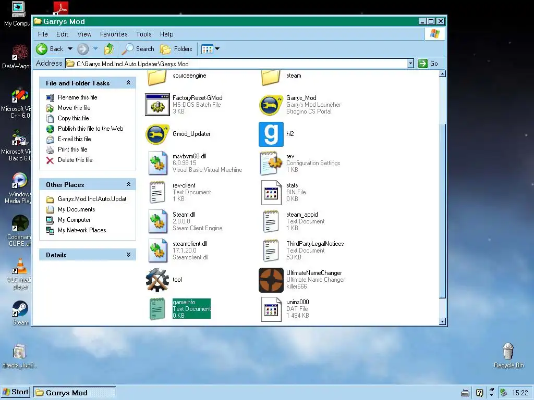Select the Steam.dll file icon
This screenshot has width=534, height=400.
point(157,221)
